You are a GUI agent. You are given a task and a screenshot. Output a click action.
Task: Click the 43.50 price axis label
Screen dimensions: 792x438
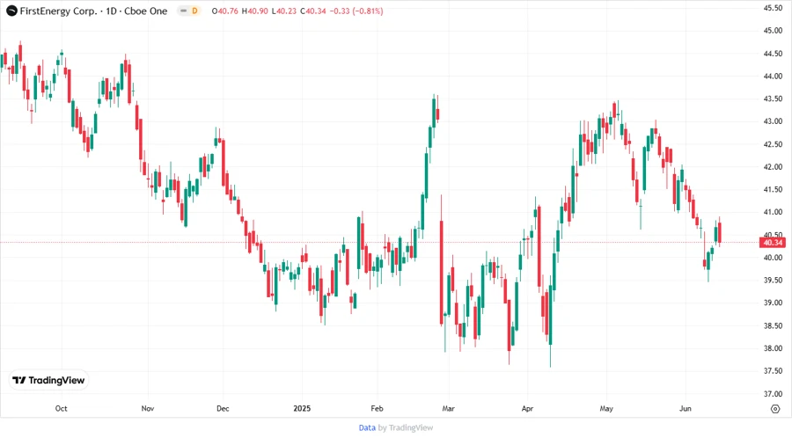click(773, 99)
